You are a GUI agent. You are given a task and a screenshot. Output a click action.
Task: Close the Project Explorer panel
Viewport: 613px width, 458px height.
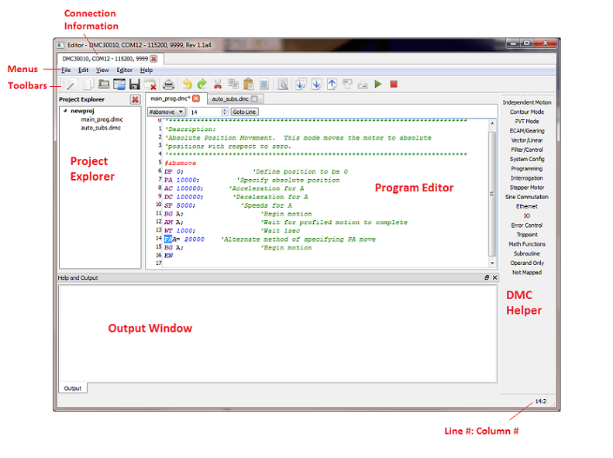pyautogui.click(x=136, y=100)
